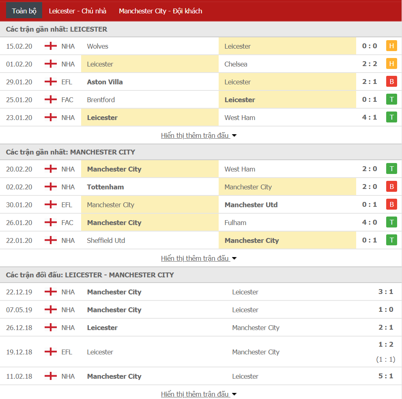Click EFL label on 30.01.20 row
Image resolution: width=402 pixels, height=399 pixels.
(67, 205)
